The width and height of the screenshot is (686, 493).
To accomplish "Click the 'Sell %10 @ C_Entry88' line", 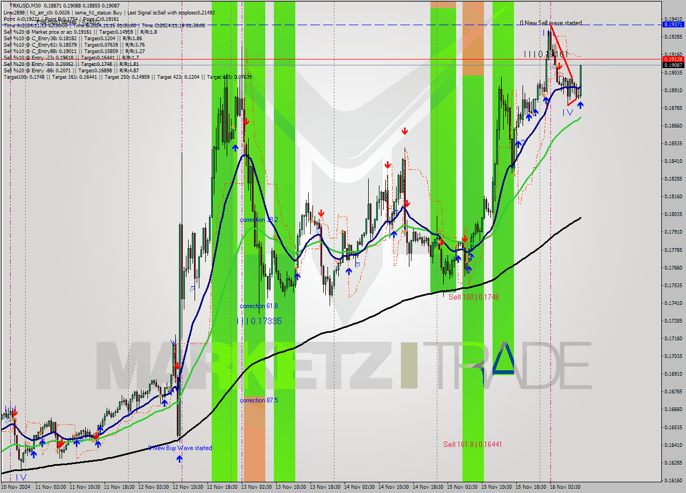I will (x=74, y=51).
